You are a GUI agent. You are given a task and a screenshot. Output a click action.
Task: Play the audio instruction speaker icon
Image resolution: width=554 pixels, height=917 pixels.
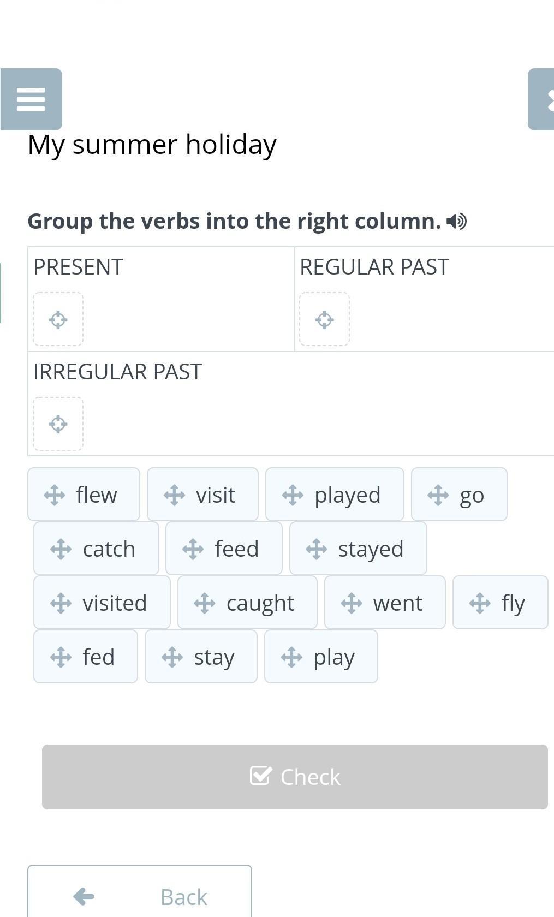[x=456, y=221]
